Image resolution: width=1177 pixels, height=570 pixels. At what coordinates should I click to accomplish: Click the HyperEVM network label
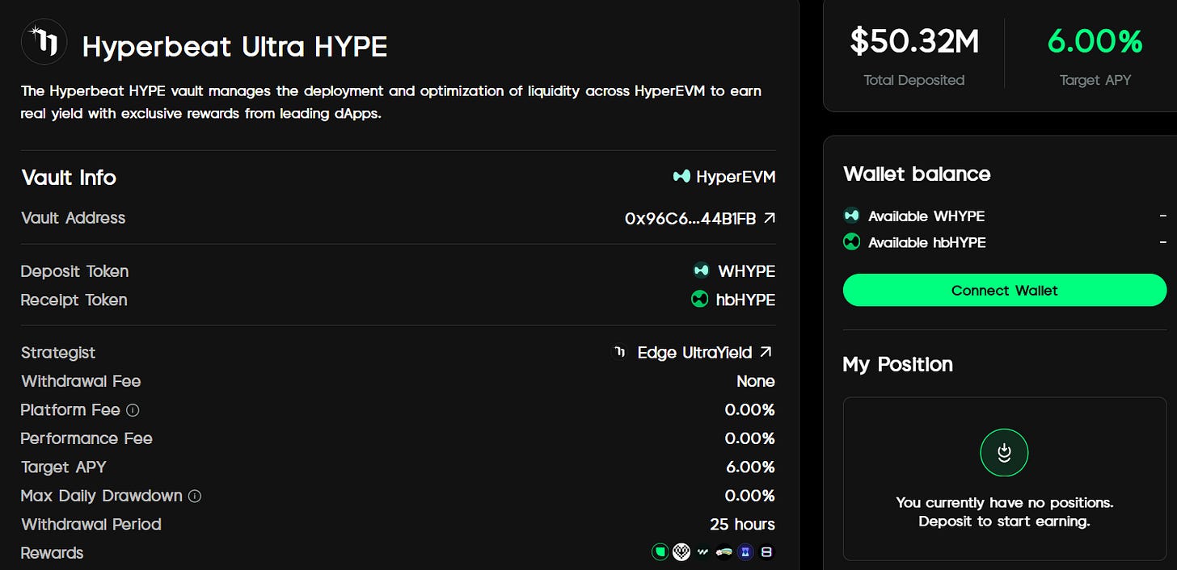pos(736,177)
